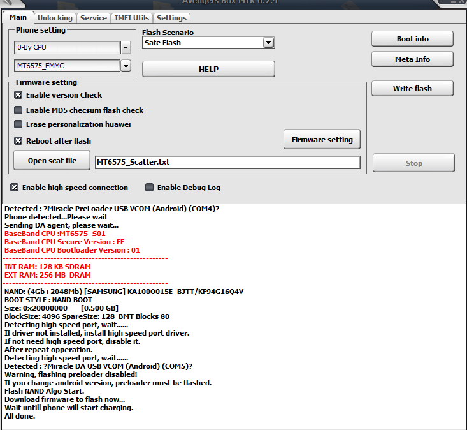Click 'If driver not installed' log line
This screenshot has width=467, height=430.
pos(97,333)
